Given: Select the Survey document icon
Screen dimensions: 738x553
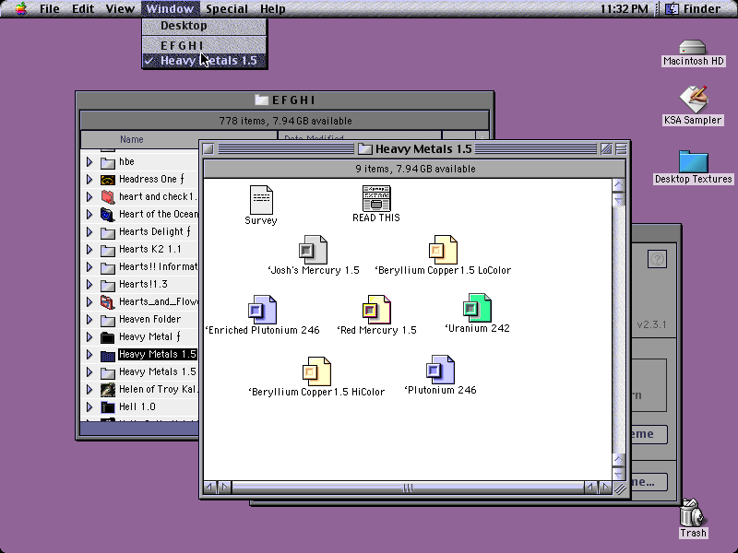Looking at the screenshot, I should tap(261, 199).
